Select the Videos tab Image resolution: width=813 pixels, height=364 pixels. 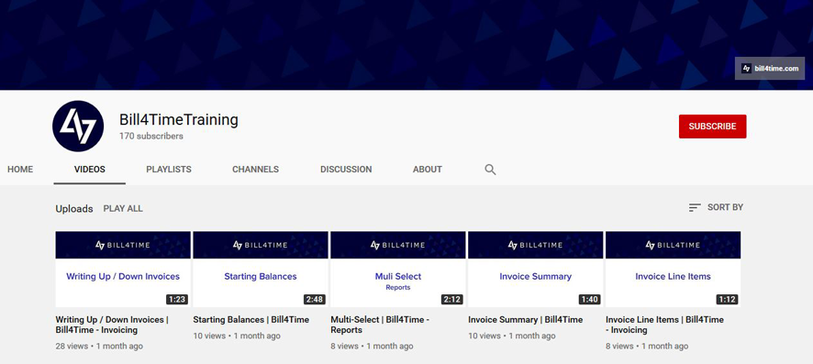click(x=89, y=170)
